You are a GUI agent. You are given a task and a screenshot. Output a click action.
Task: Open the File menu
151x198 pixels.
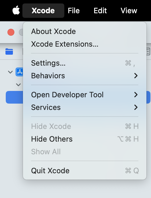click(x=74, y=11)
